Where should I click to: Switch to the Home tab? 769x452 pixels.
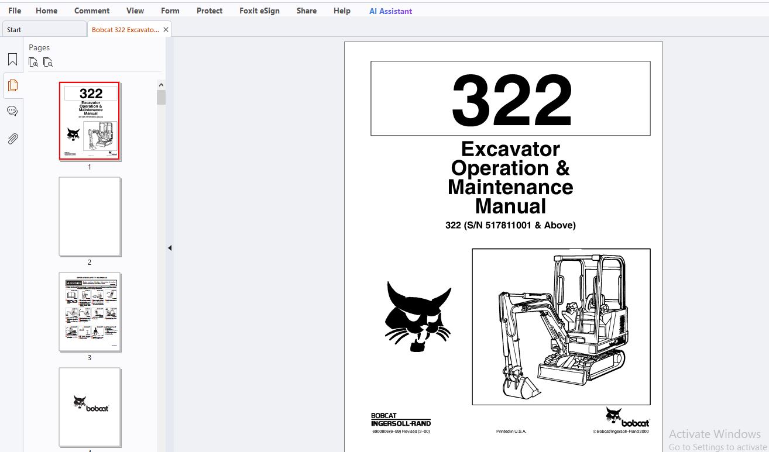coord(47,11)
